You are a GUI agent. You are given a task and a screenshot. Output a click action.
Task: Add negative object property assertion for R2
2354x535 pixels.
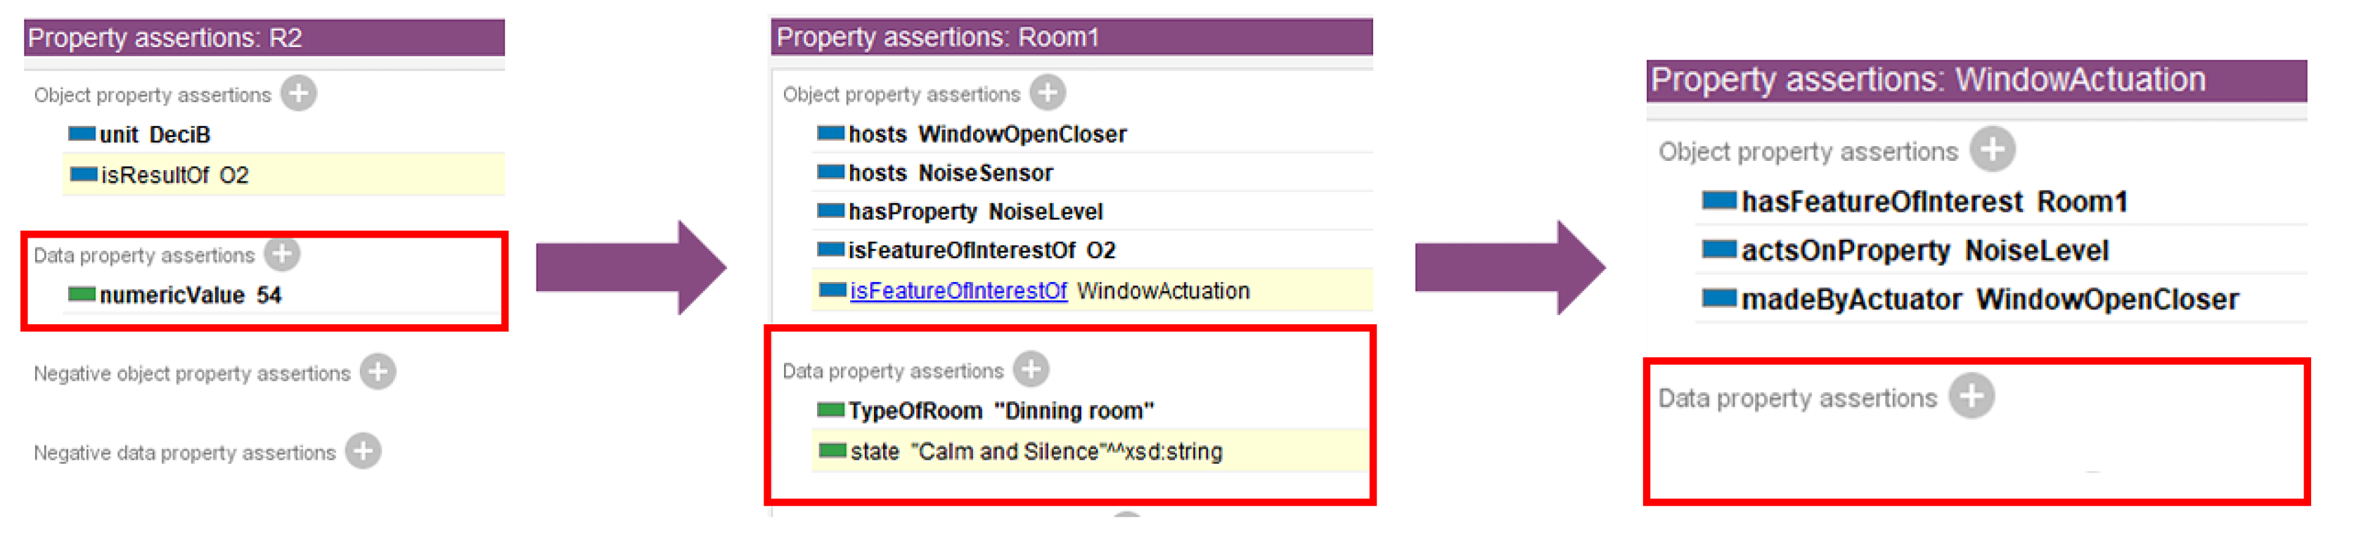(378, 373)
